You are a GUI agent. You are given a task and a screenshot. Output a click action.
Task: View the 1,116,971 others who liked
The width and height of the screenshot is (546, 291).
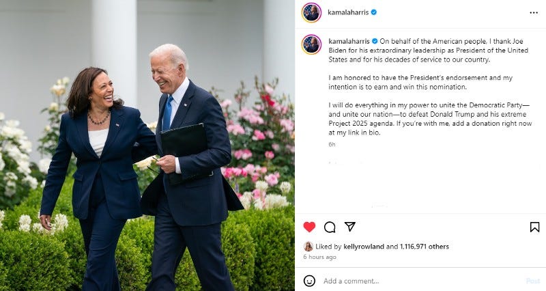[425, 247]
